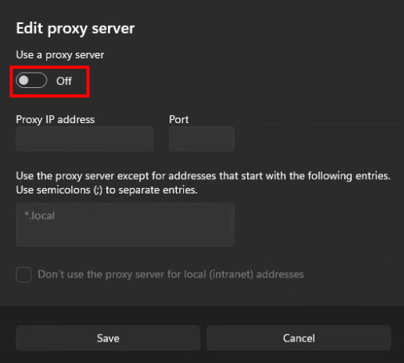Click the Edit proxy server heading
Image resolution: width=404 pixels, height=363 pixels.
tap(75, 29)
